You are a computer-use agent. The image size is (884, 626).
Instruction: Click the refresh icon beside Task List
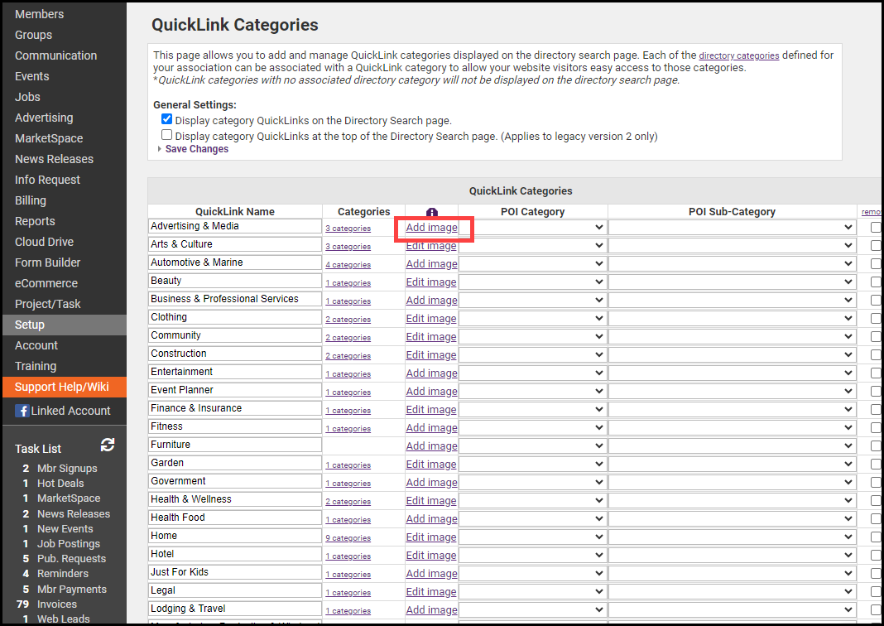coord(108,445)
